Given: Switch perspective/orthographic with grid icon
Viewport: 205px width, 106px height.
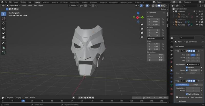Looking at the screenshot, I should pyautogui.click(x=142, y=37).
